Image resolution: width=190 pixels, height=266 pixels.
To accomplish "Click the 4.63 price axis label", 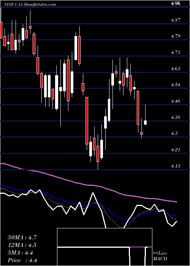I will 175,68.
